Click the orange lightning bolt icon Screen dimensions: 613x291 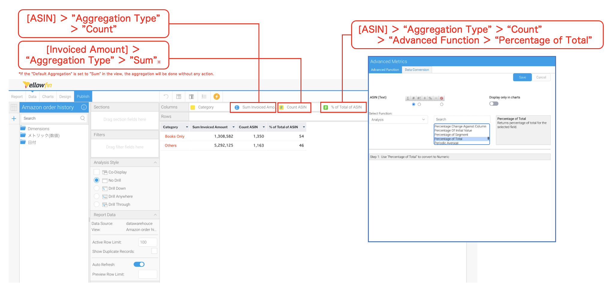217,96
